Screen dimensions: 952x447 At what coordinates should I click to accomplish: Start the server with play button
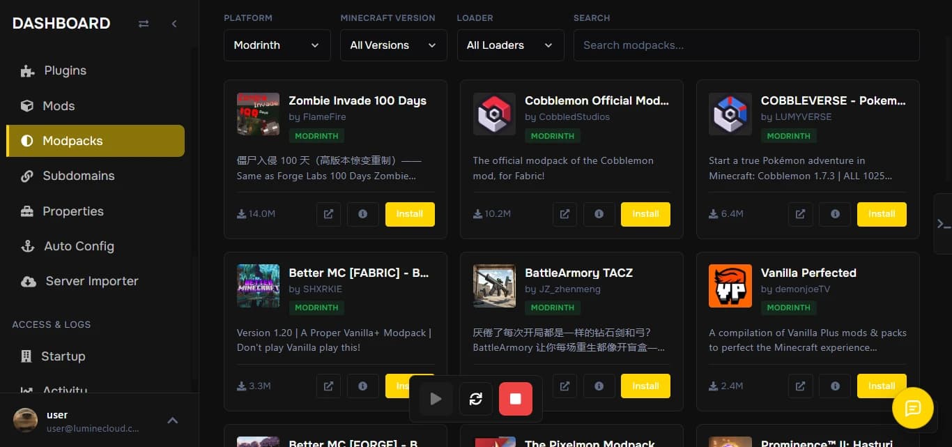(436, 399)
